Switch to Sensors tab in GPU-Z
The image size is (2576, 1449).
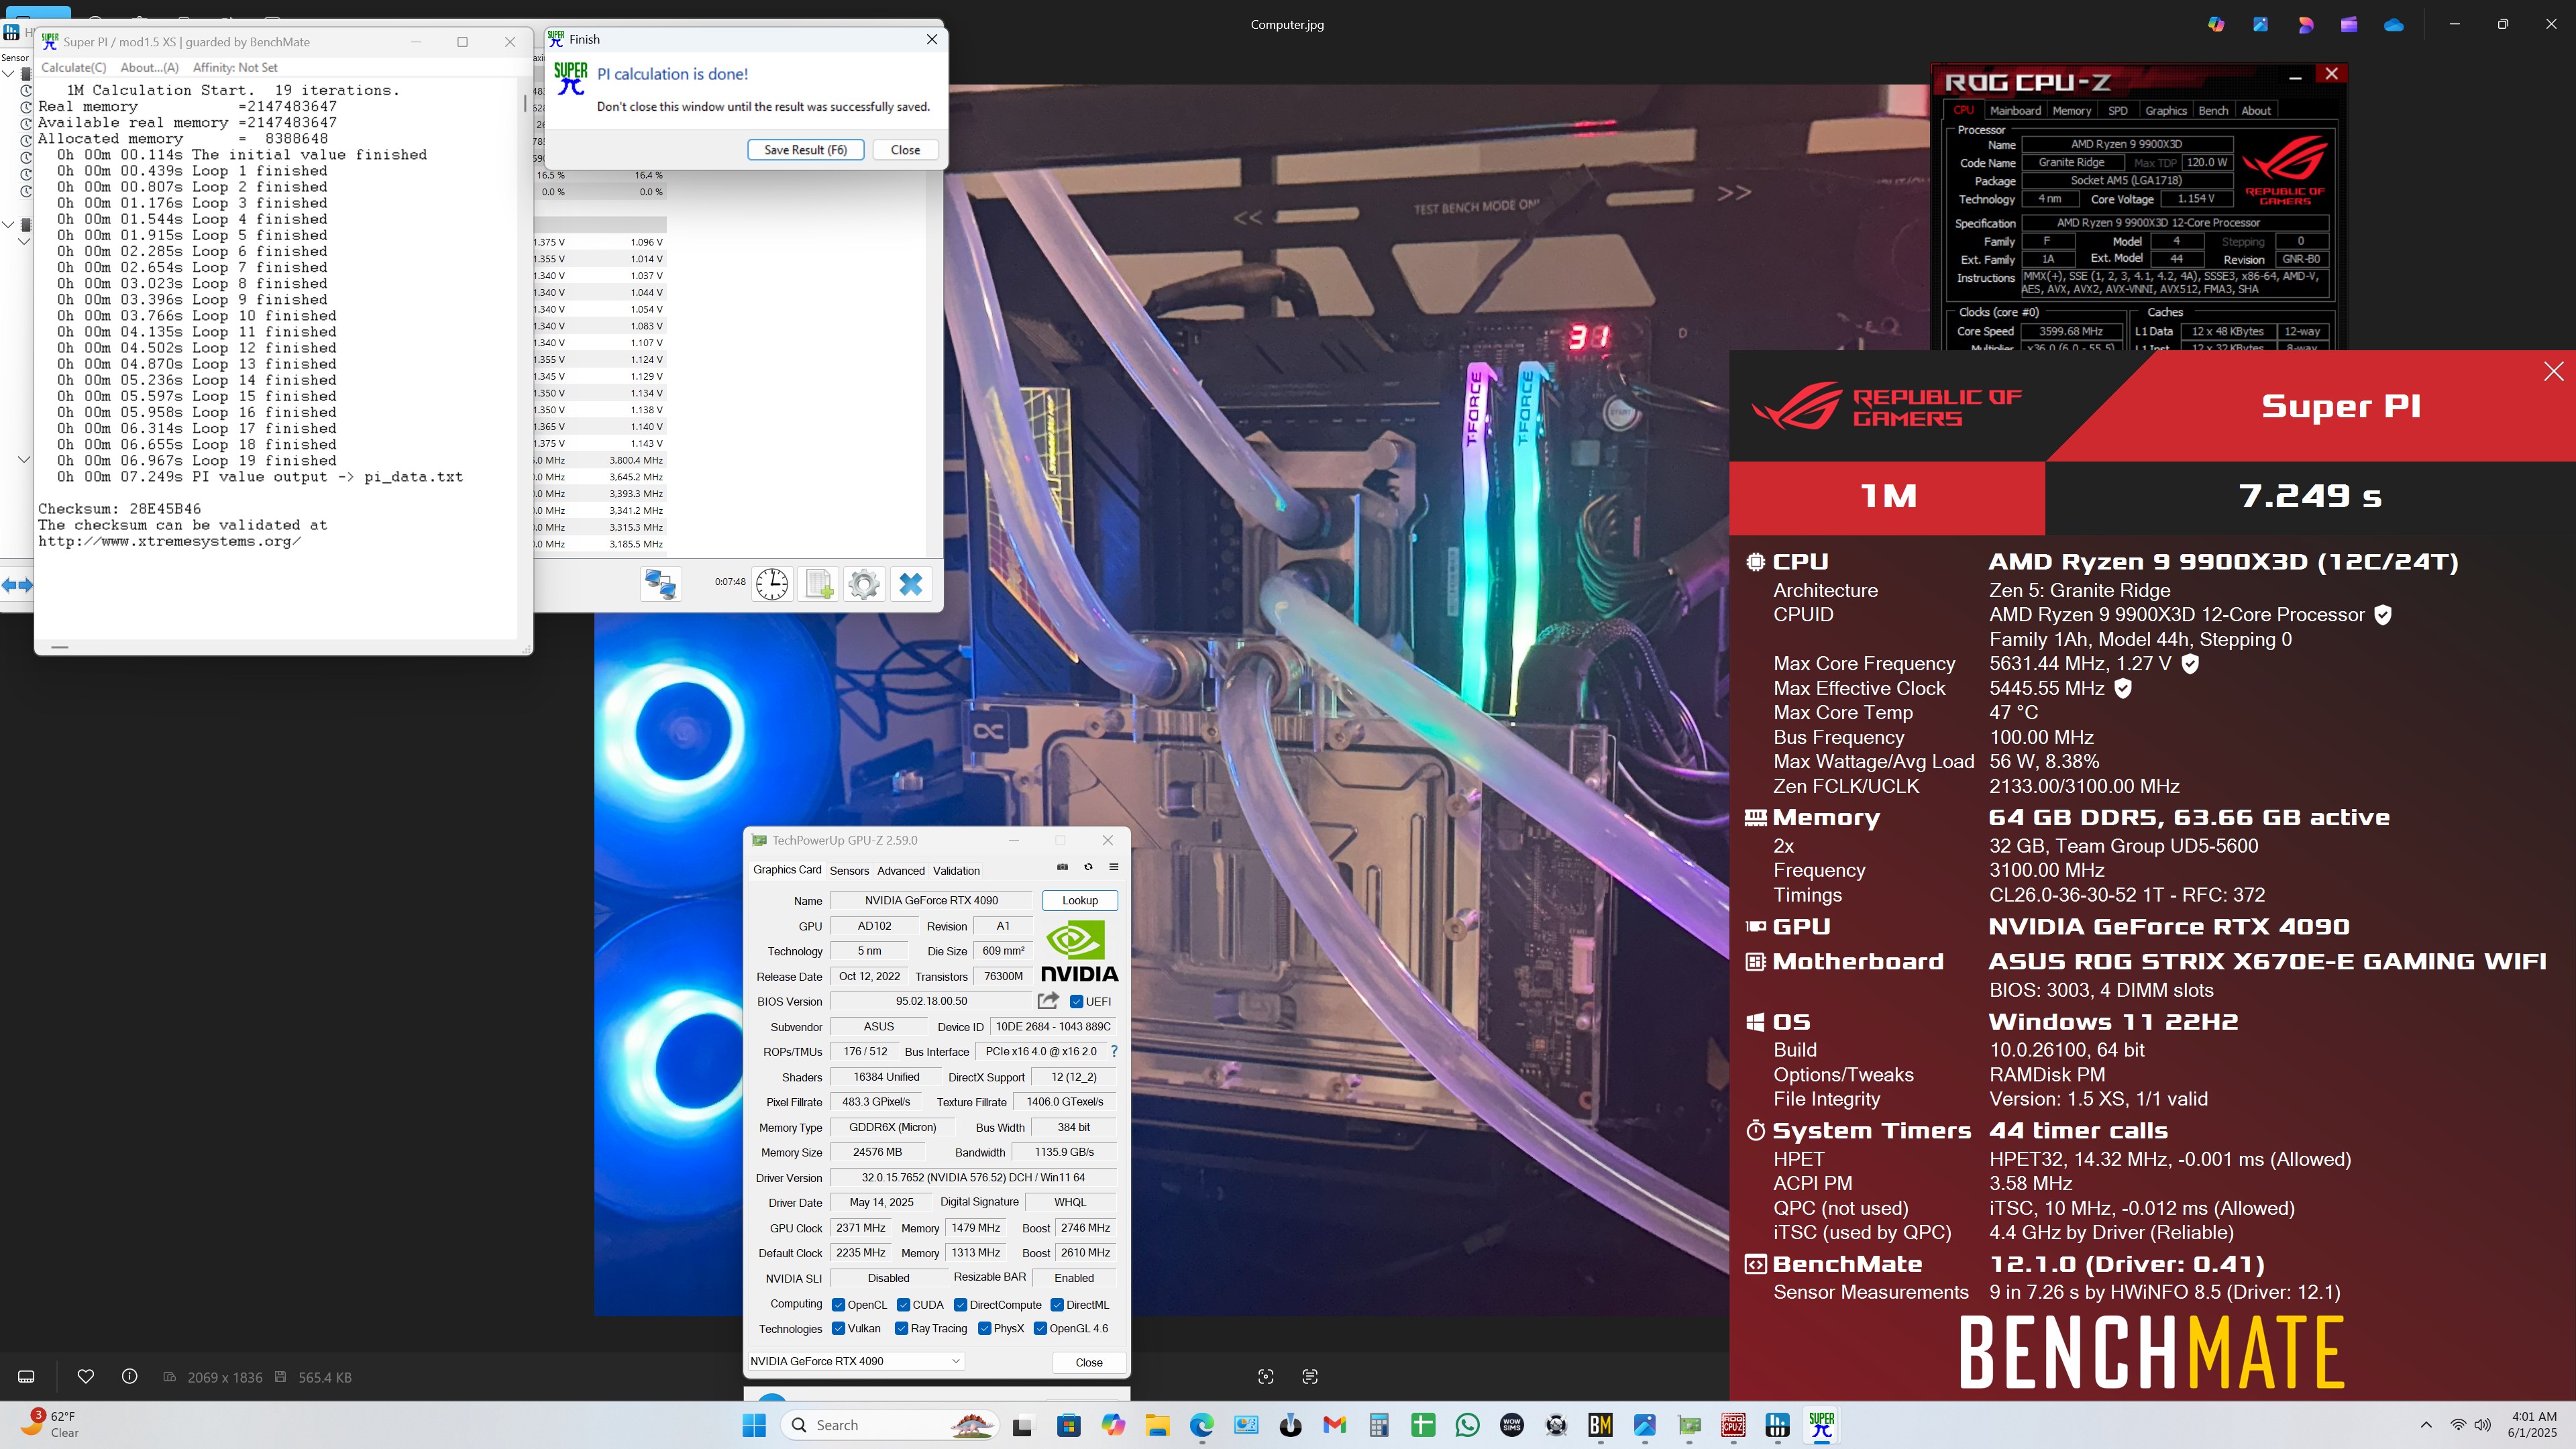click(849, 870)
